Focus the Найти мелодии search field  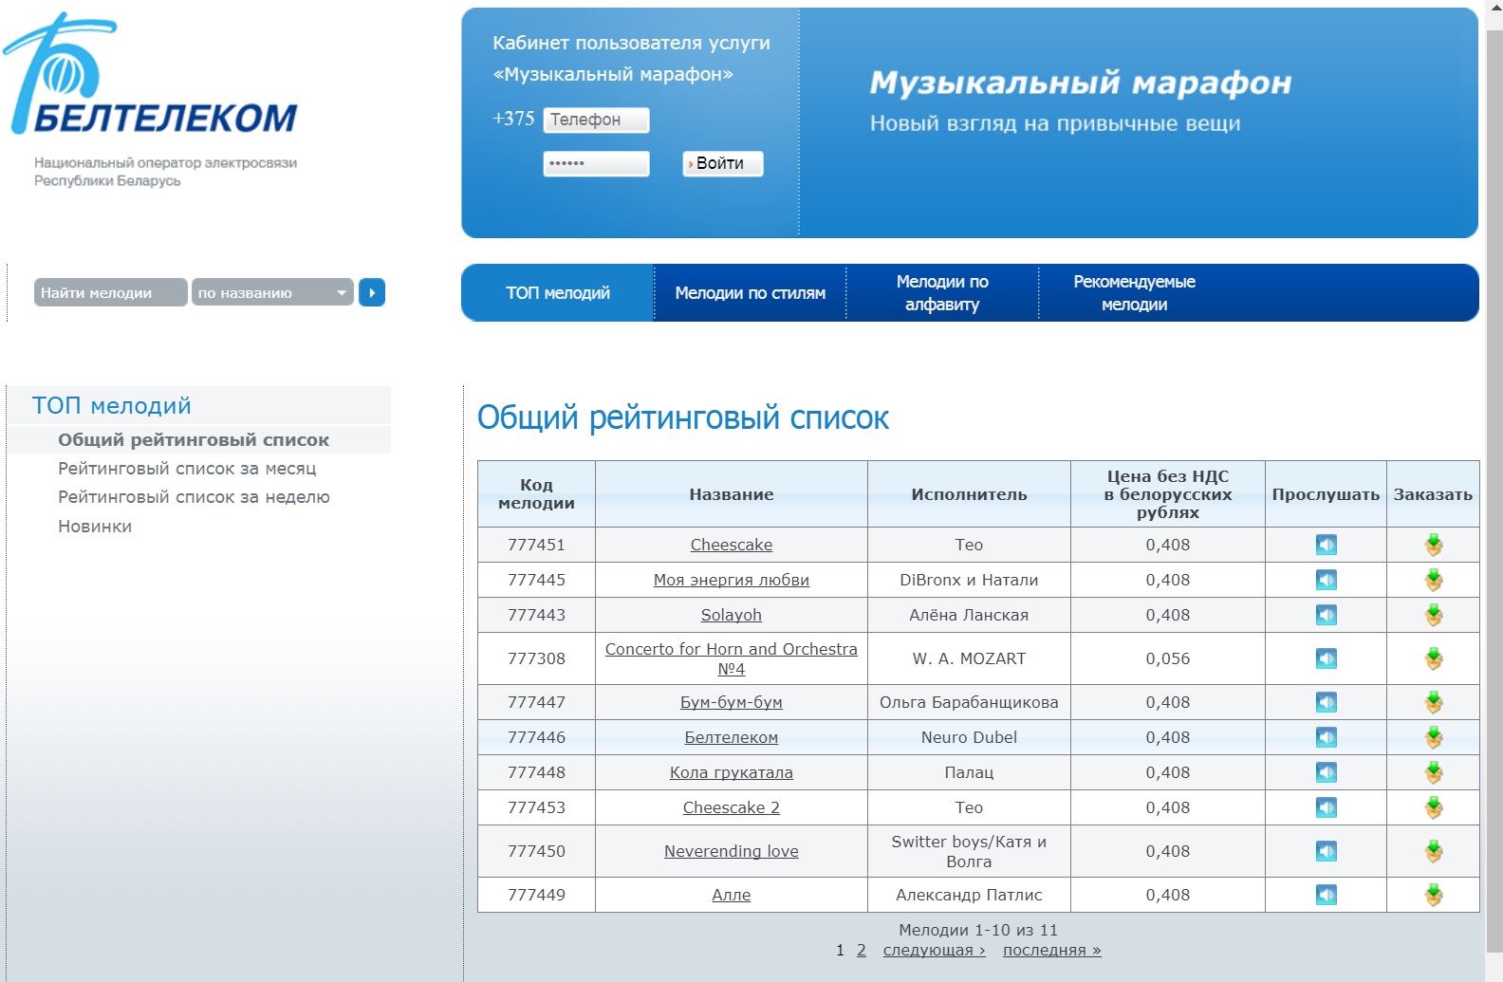110,292
